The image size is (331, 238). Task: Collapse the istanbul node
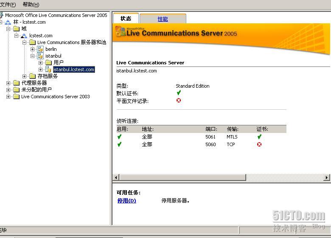pos(32,56)
